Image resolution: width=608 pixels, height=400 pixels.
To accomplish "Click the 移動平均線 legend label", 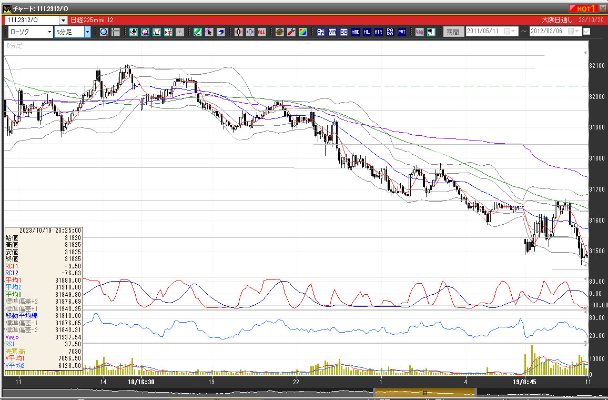I will 22,316.
